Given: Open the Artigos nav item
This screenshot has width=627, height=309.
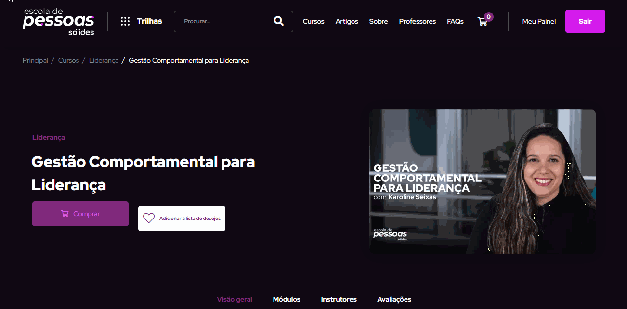Looking at the screenshot, I should click(x=347, y=21).
